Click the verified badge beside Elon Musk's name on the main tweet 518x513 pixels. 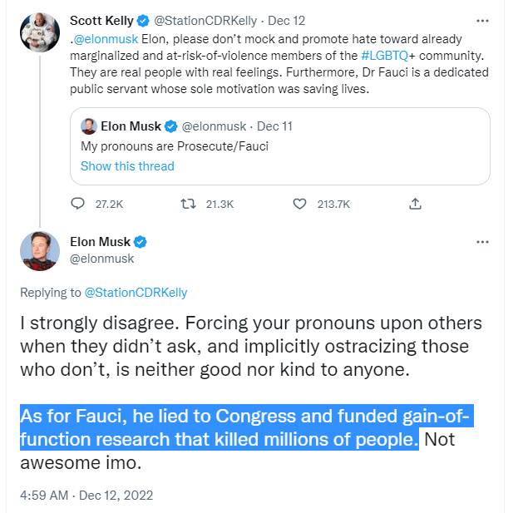(x=141, y=242)
